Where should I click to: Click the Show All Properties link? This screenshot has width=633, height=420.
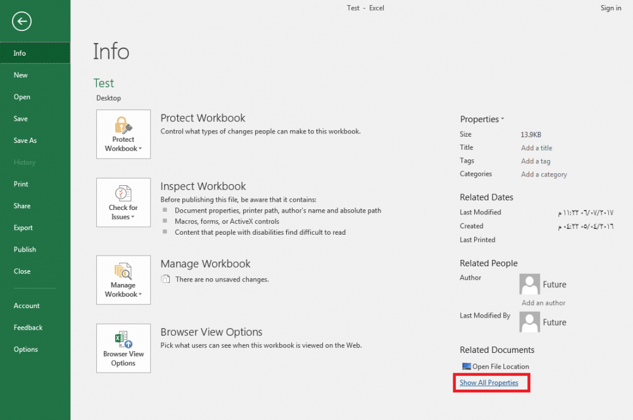pos(489,383)
